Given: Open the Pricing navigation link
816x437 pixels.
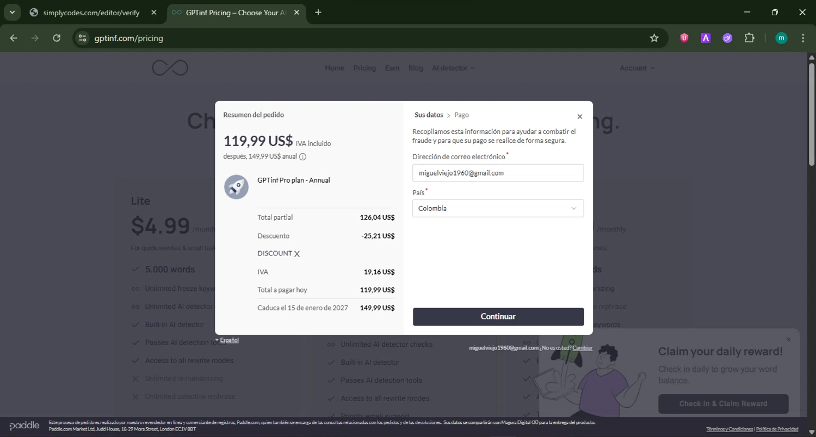Looking at the screenshot, I should tap(364, 68).
